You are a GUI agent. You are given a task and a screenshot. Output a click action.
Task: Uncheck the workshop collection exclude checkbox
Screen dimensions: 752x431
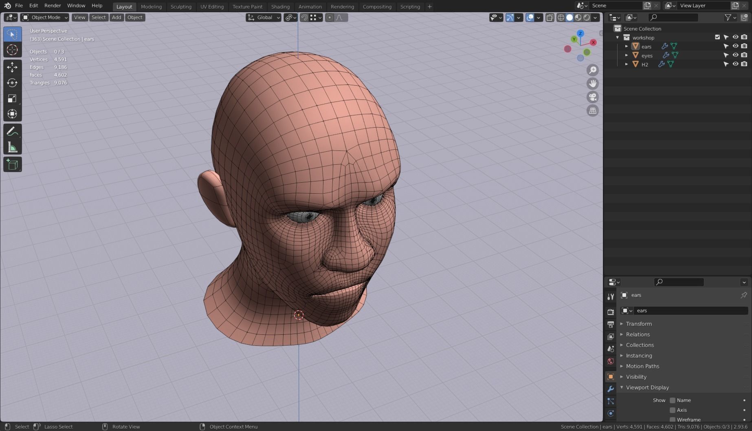717,37
